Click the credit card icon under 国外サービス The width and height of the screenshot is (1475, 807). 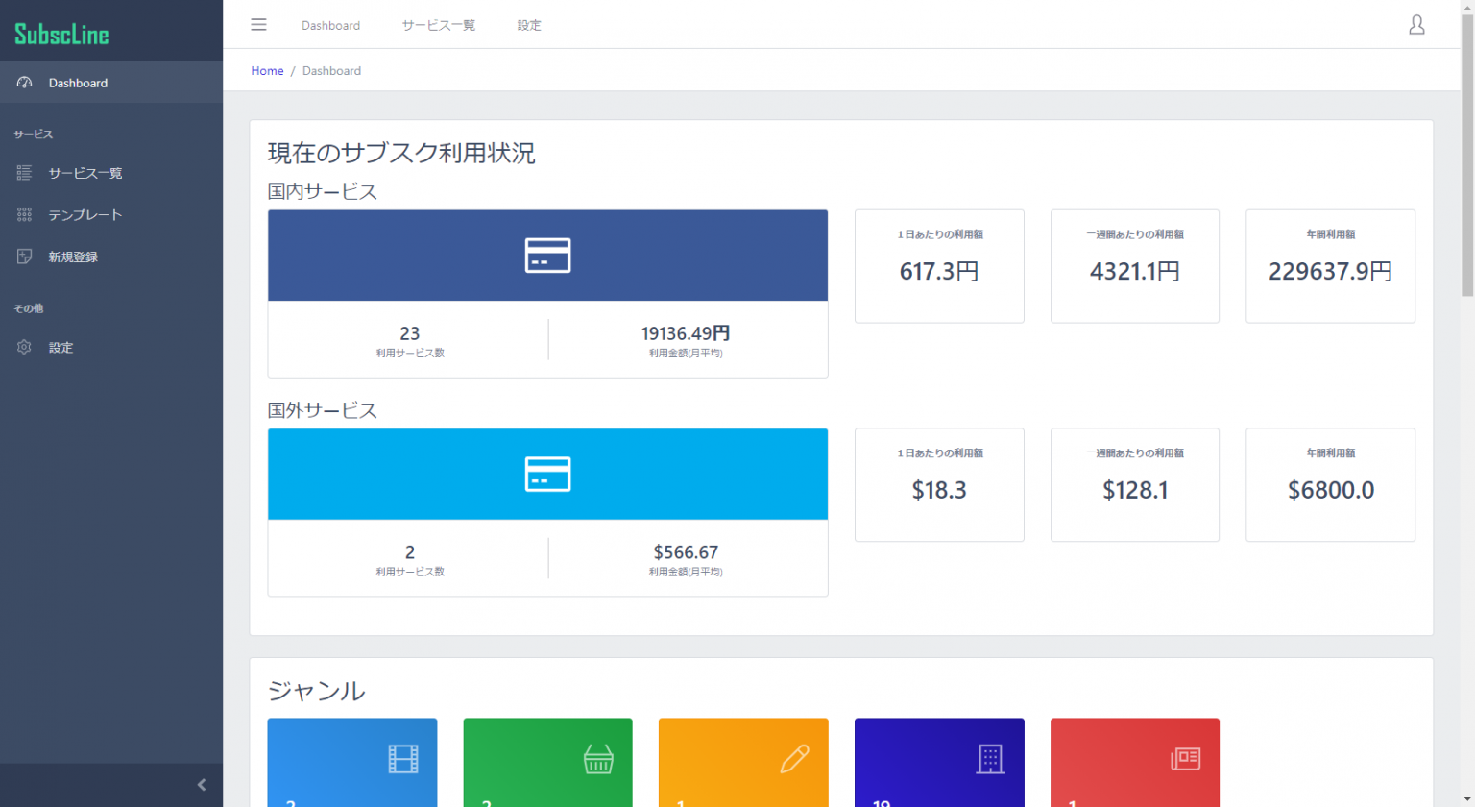pos(547,475)
